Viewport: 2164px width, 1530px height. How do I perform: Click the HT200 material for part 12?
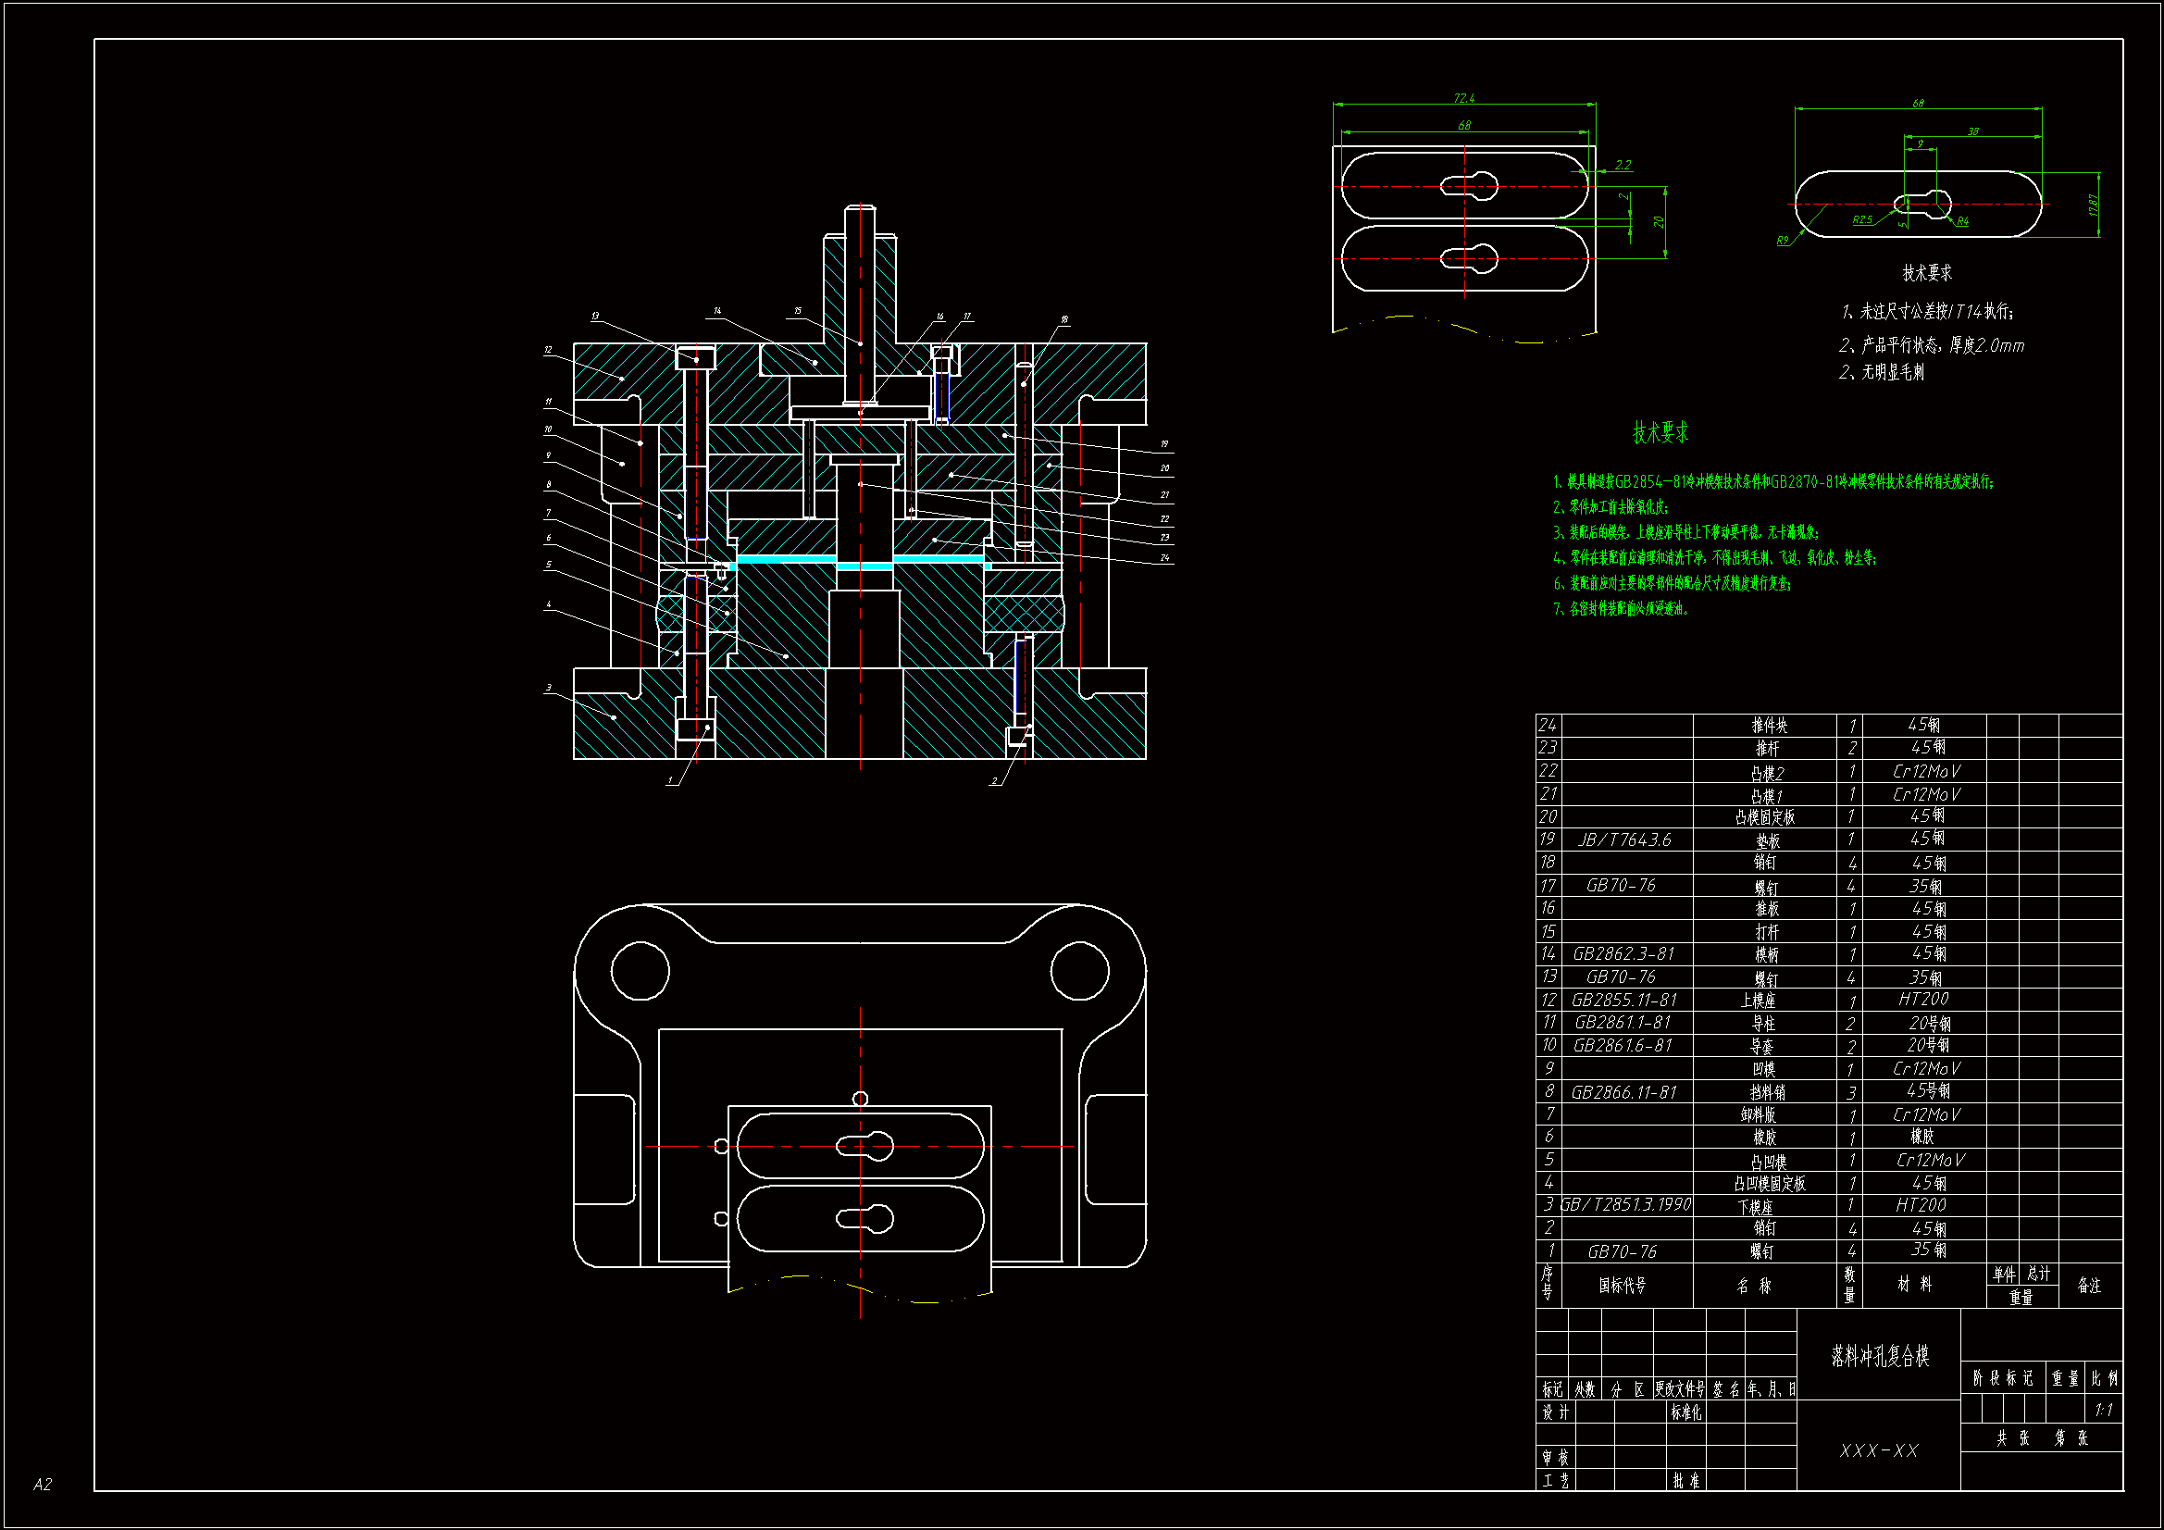tap(1922, 1000)
